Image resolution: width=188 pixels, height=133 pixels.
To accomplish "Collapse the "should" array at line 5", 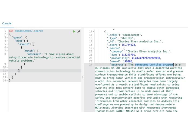I will click(7, 44).
